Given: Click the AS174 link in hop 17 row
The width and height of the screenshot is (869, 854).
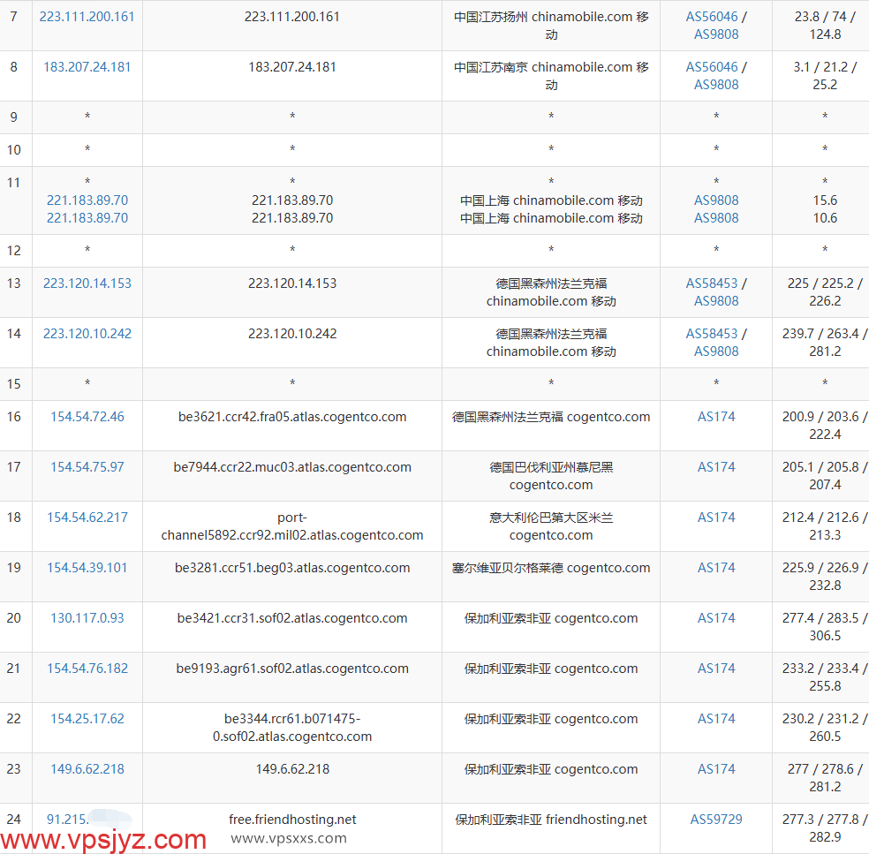Looking at the screenshot, I should coord(716,467).
